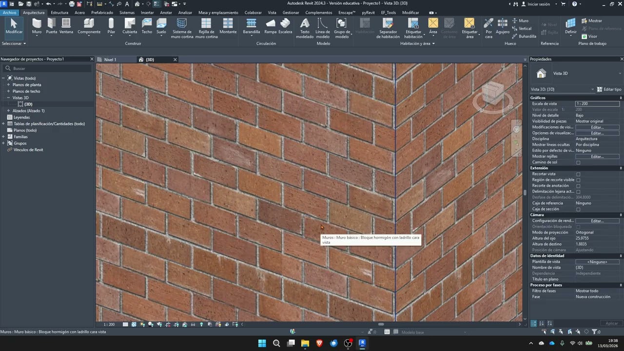Switch to Insertar ribbon tab

[147, 12]
